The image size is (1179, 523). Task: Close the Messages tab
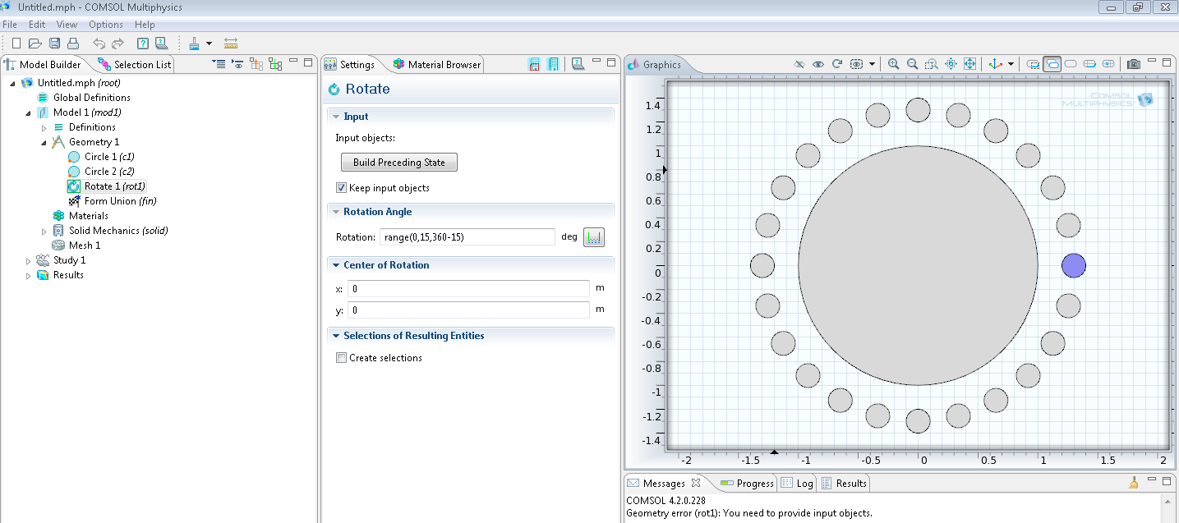pos(695,483)
